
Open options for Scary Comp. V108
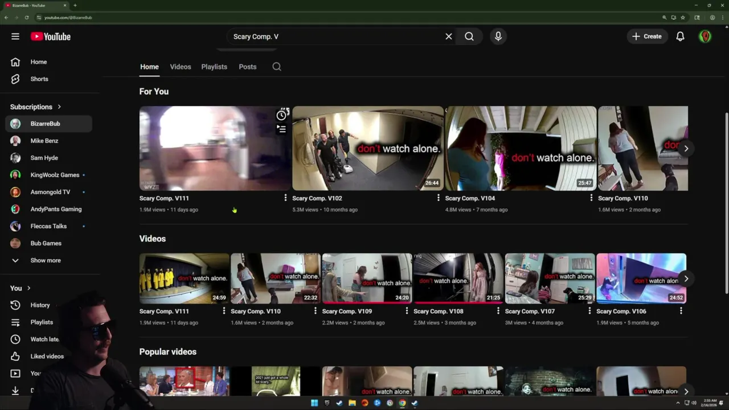[x=498, y=311]
